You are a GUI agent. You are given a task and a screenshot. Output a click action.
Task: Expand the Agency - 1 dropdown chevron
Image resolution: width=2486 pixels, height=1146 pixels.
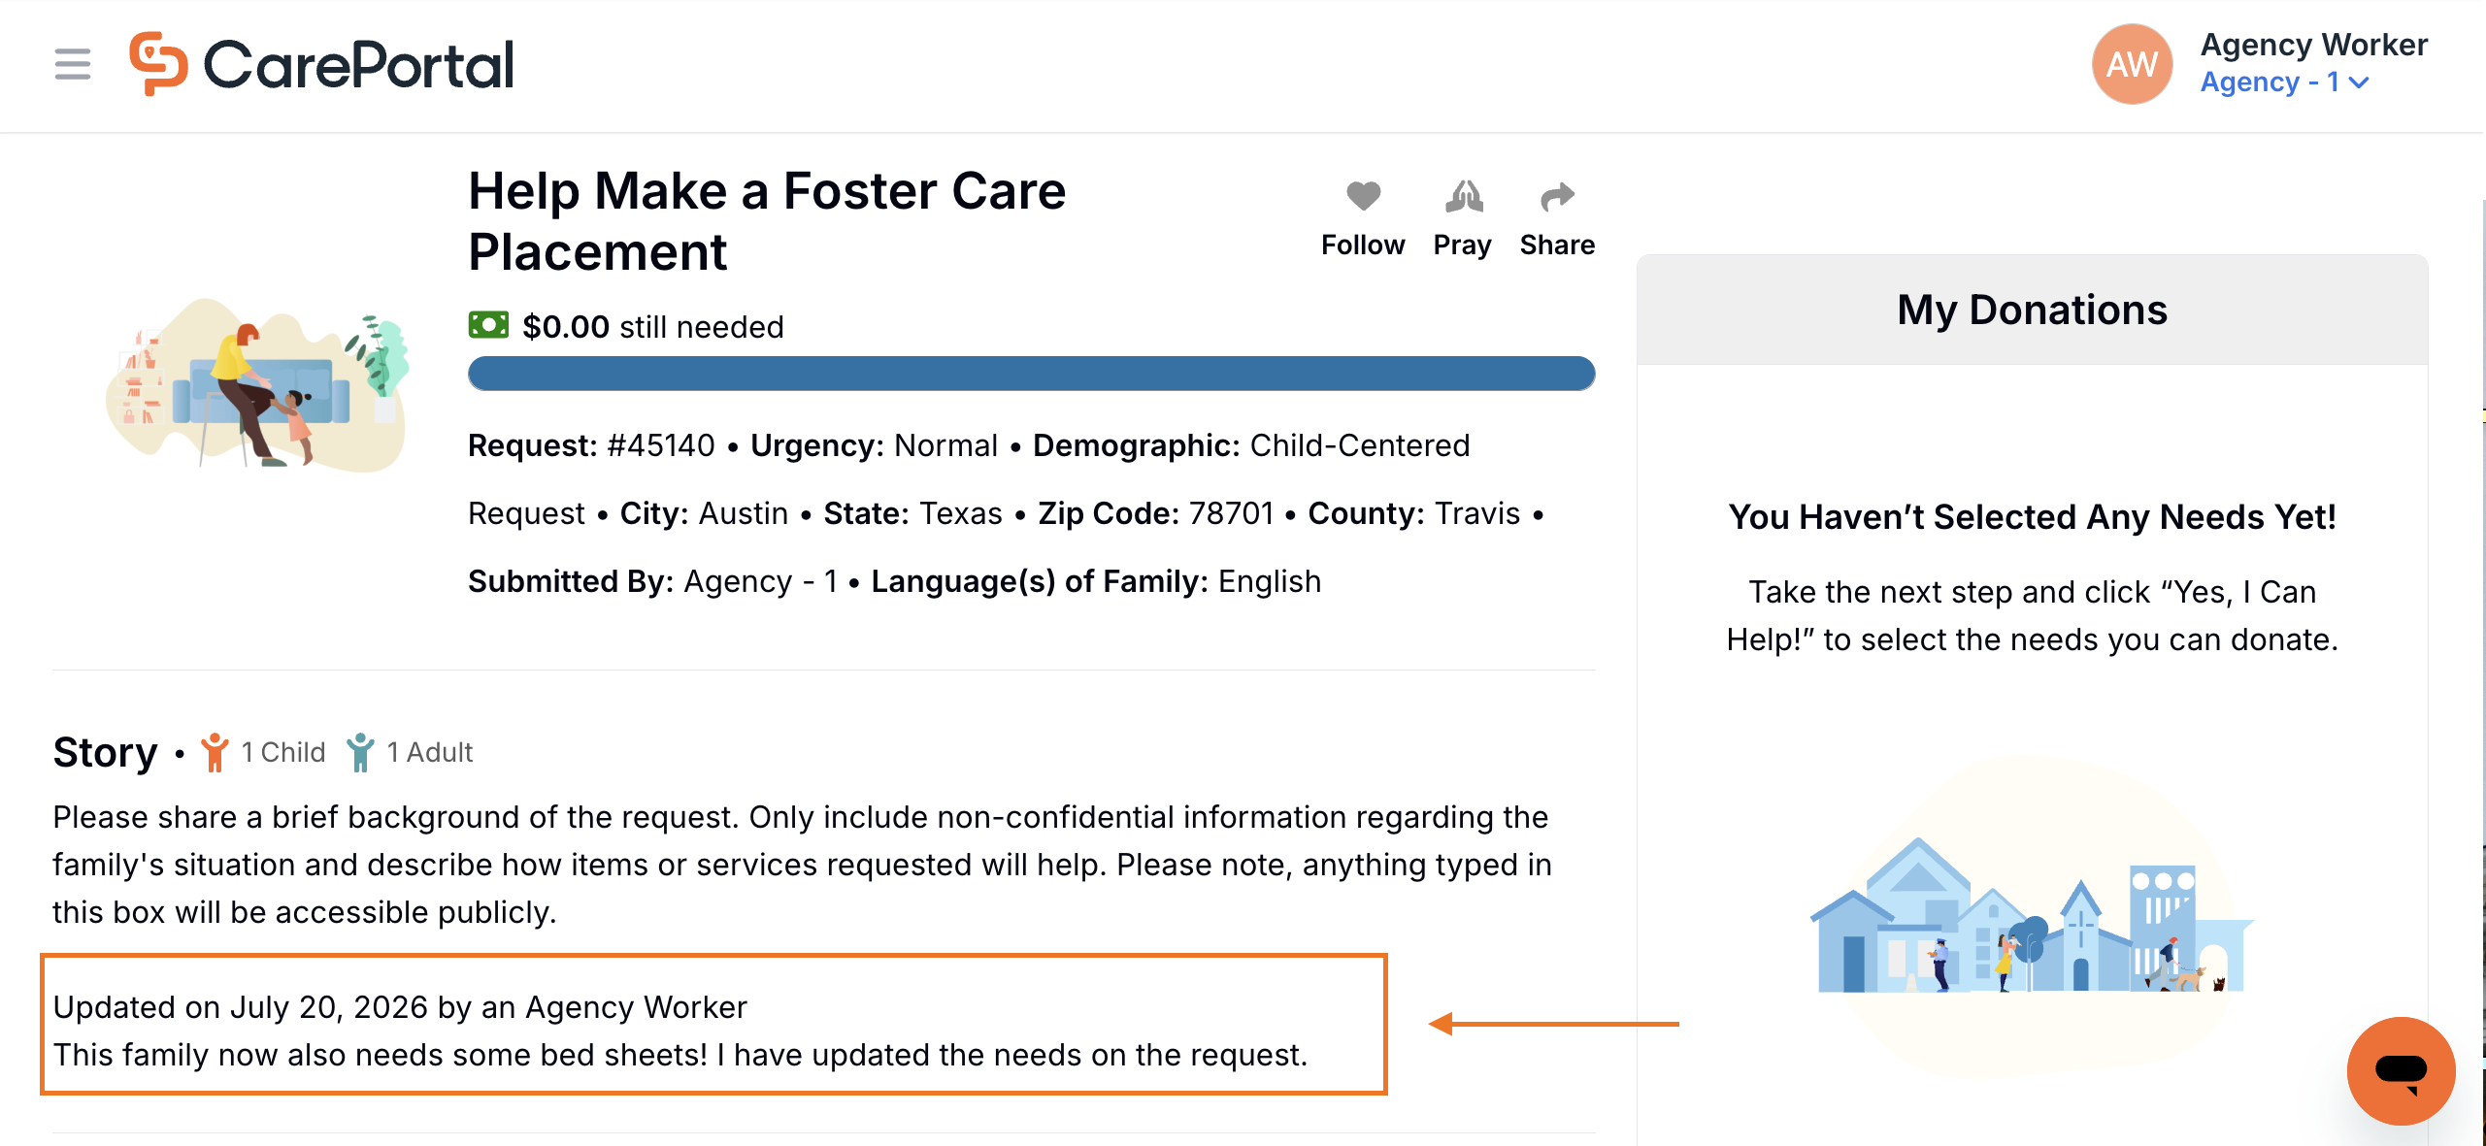2359,83
